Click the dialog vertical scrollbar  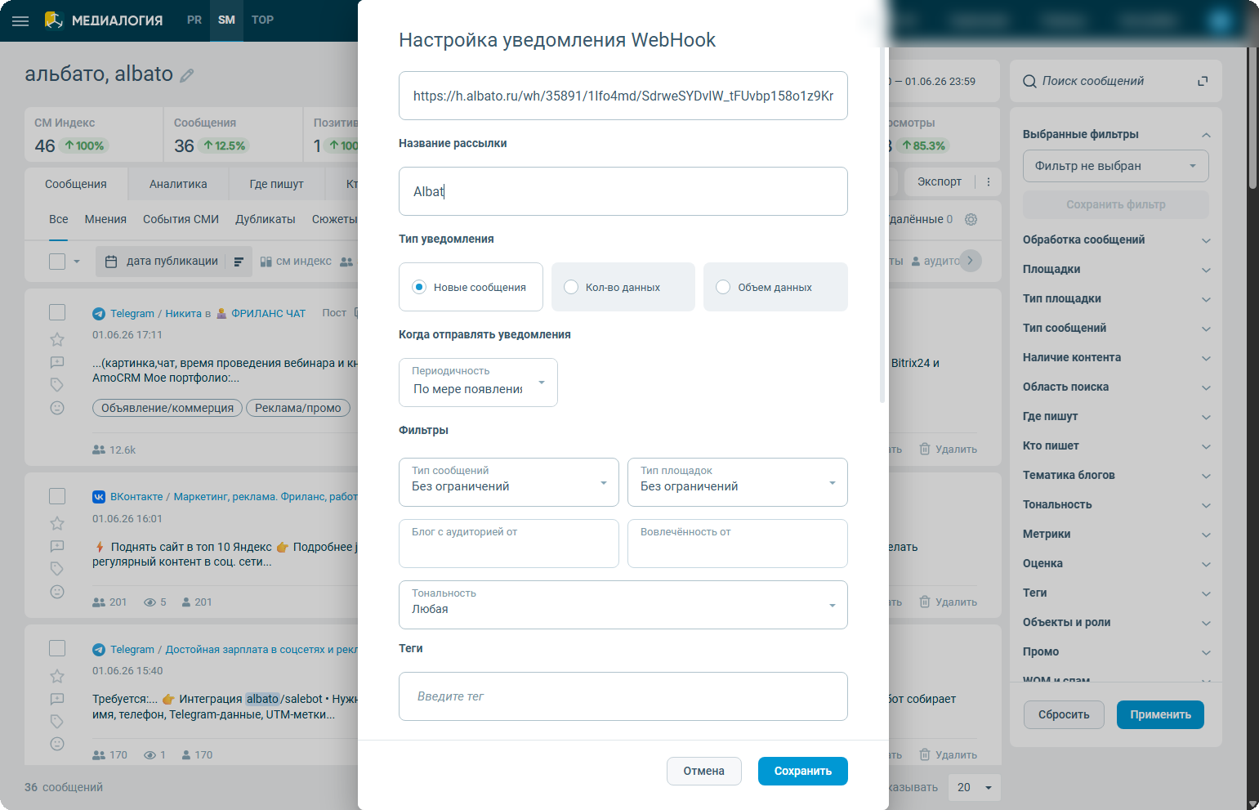pyautogui.click(x=882, y=225)
